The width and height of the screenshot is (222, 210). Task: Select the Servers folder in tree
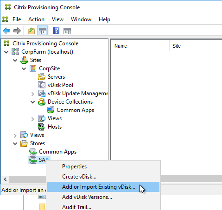[56, 77]
